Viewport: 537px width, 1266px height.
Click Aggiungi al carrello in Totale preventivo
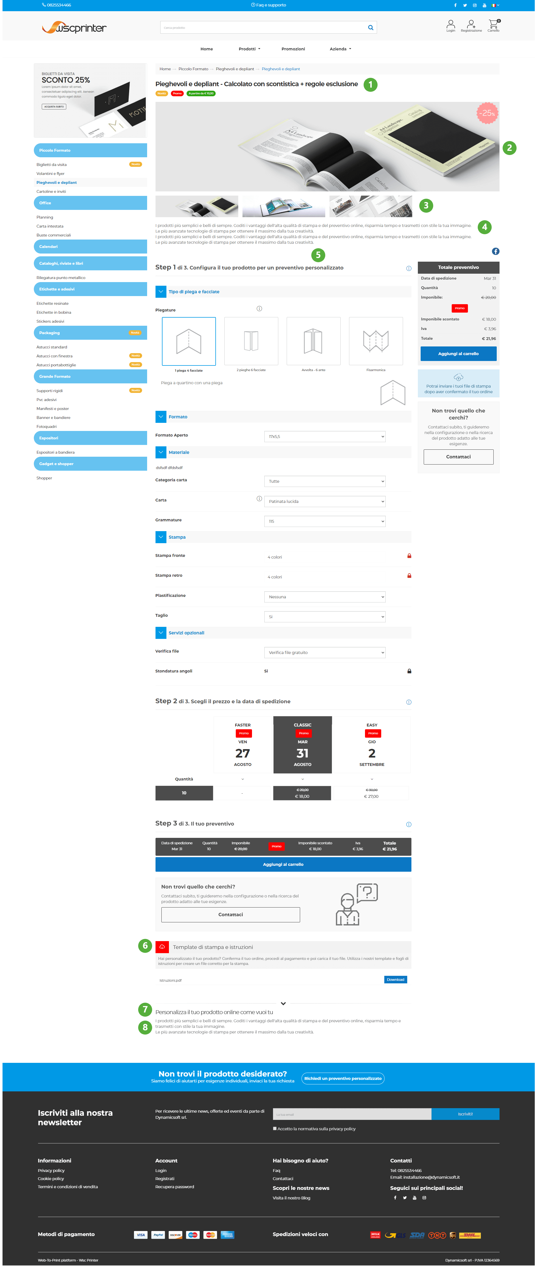(x=458, y=353)
